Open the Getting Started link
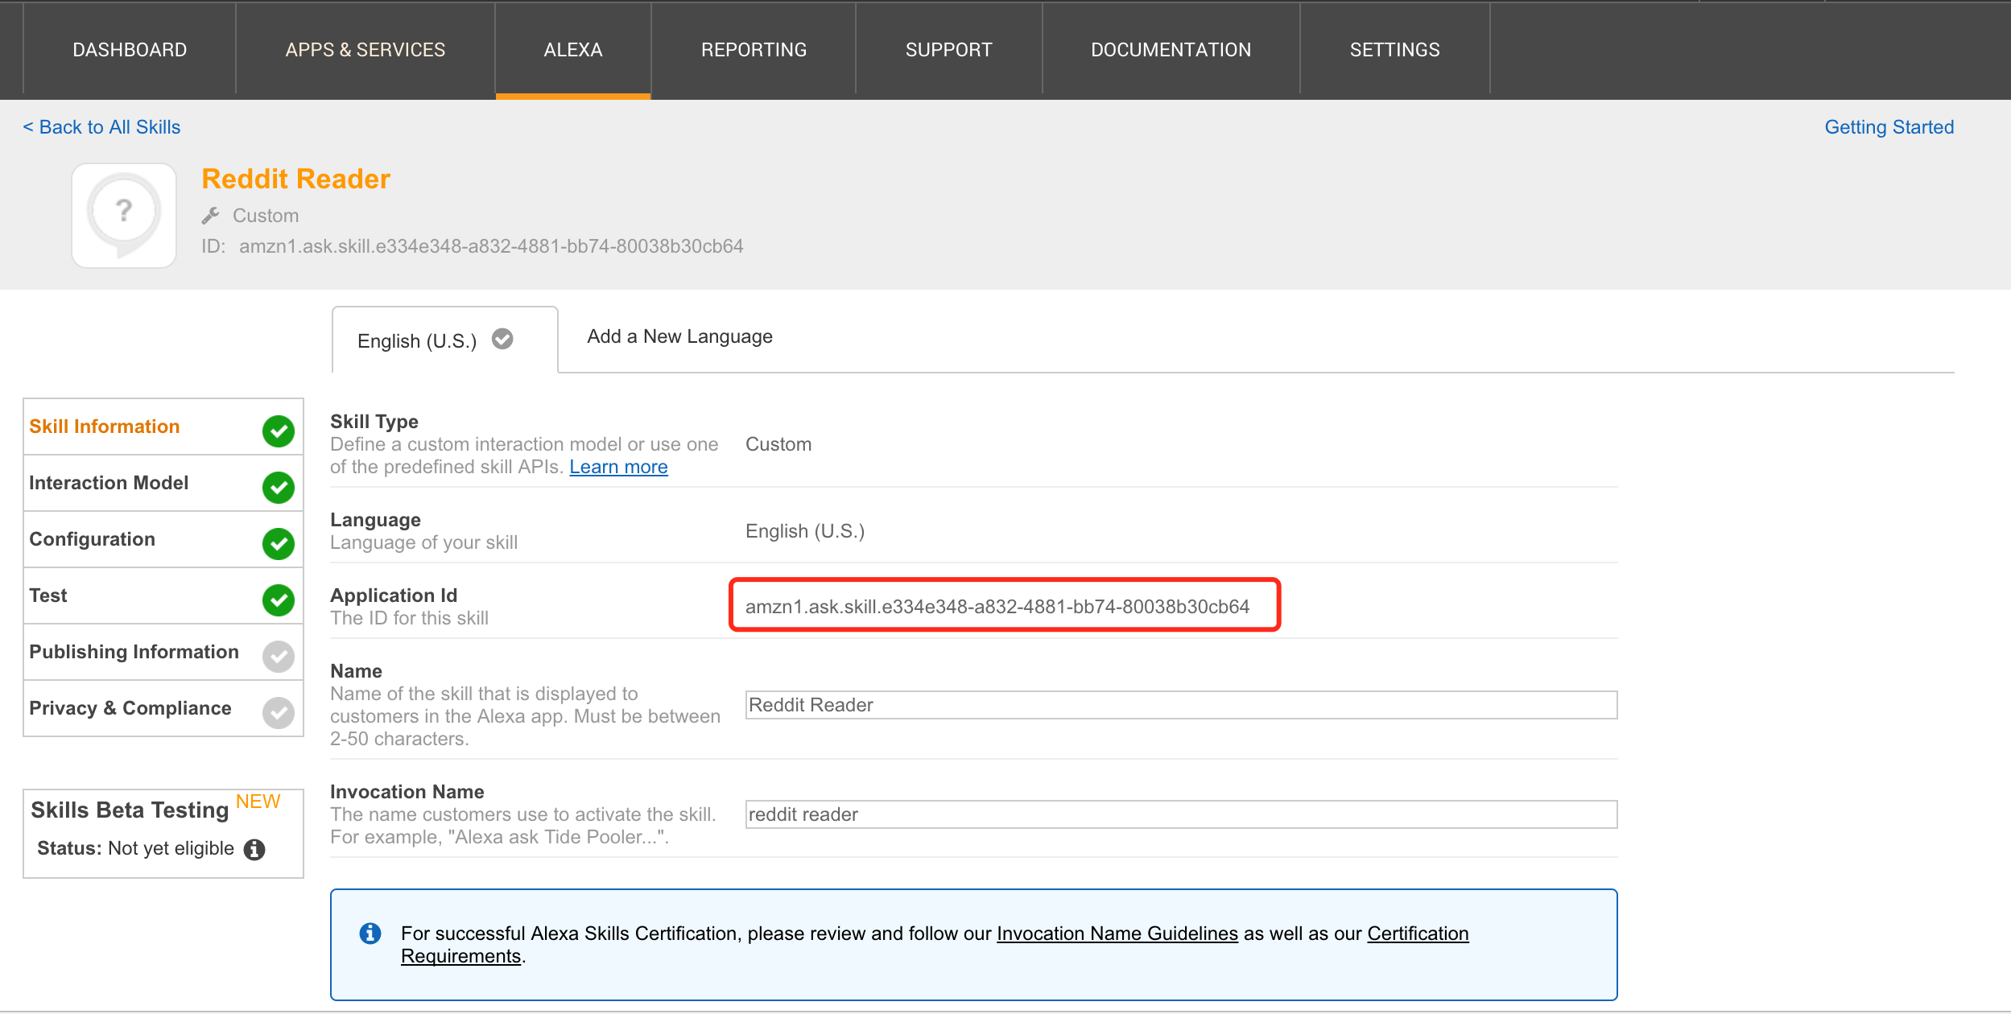Screen dimensions: 2011x1014 tap(1889, 127)
